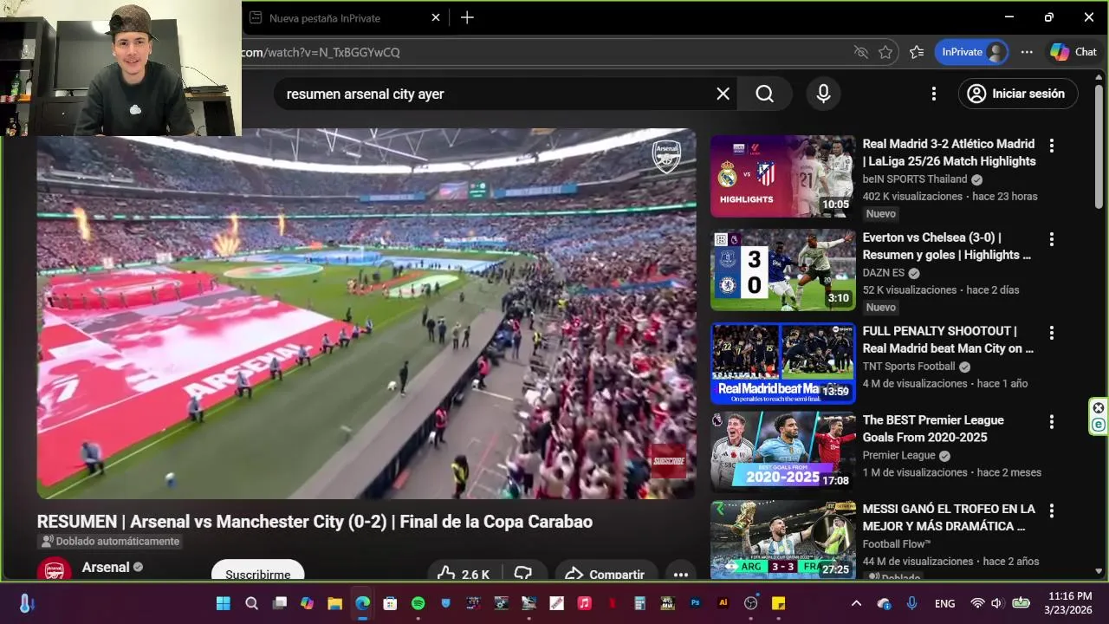Image resolution: width=1109 pixels, height=624 pixels.
Task: Click the address bar URL
Action: [x=321, y=52]
